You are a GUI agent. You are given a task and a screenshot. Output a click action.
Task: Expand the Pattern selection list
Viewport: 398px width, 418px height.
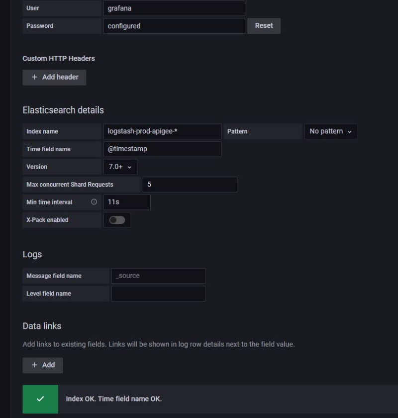(x=331, y=131)
